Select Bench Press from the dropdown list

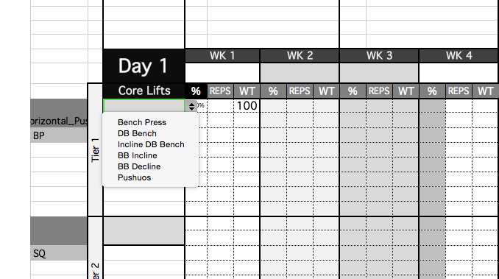point(142,122)
